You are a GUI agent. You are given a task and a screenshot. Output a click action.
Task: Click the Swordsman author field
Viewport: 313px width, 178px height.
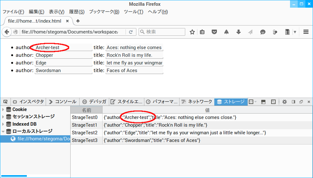click(x=64, y=70)
